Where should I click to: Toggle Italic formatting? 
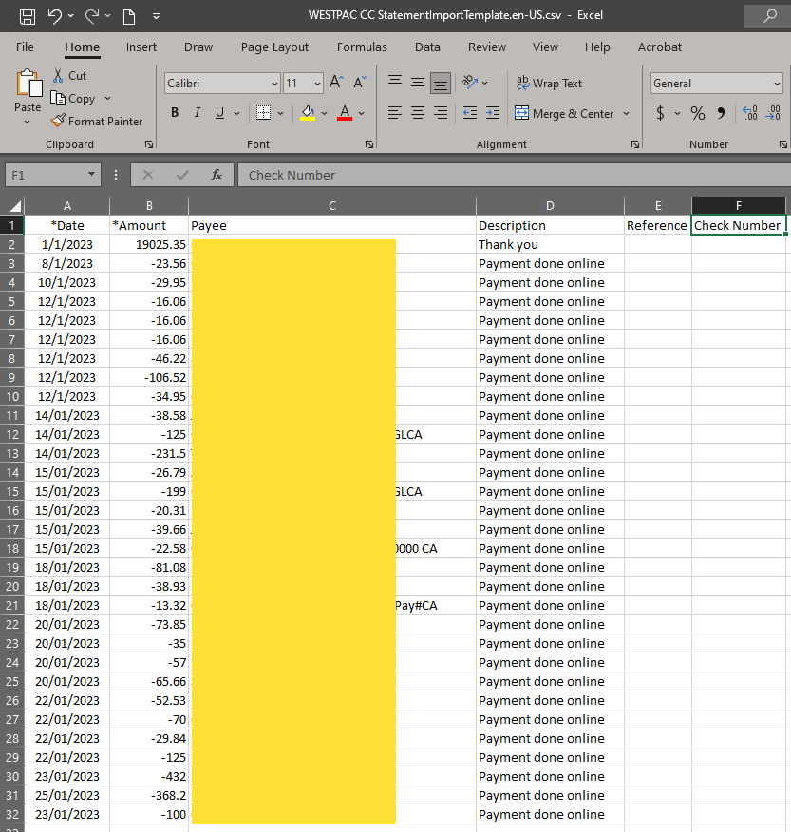click(198, 112)
